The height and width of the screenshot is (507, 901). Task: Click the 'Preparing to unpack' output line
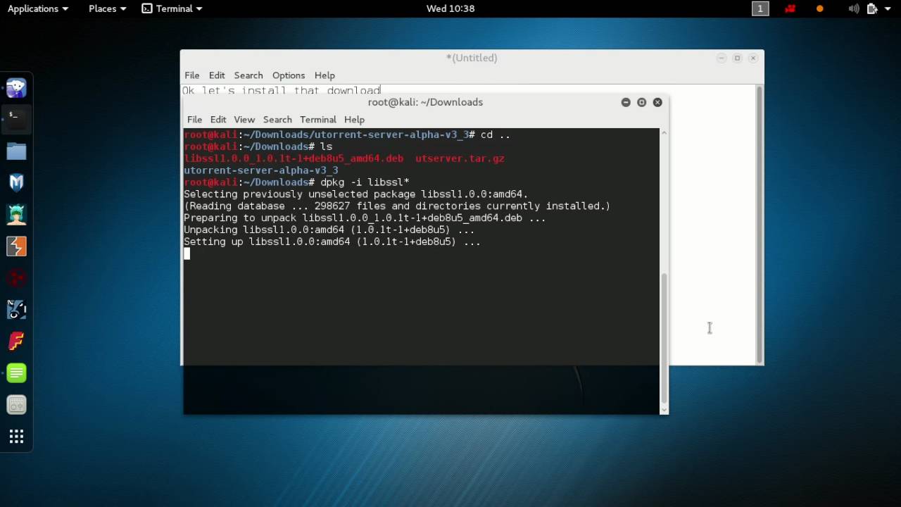click(x=365, y=218)
